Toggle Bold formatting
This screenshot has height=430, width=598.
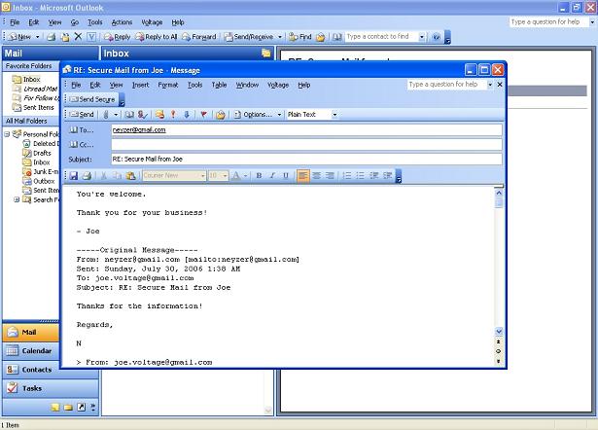(259, 175)
